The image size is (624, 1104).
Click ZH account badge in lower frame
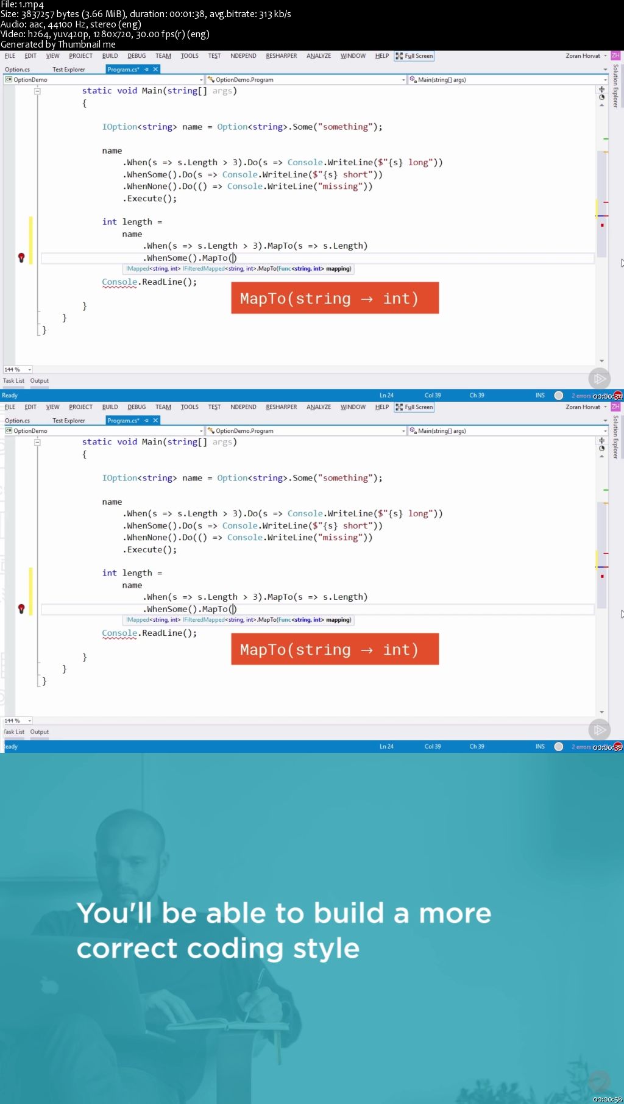click(615, 407)
